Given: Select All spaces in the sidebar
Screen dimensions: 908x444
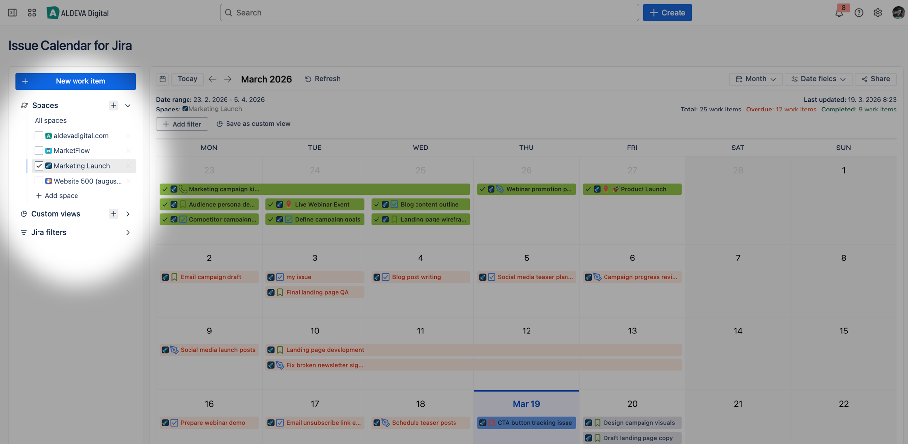Looking at the screenshot, I should coord(50,120).
